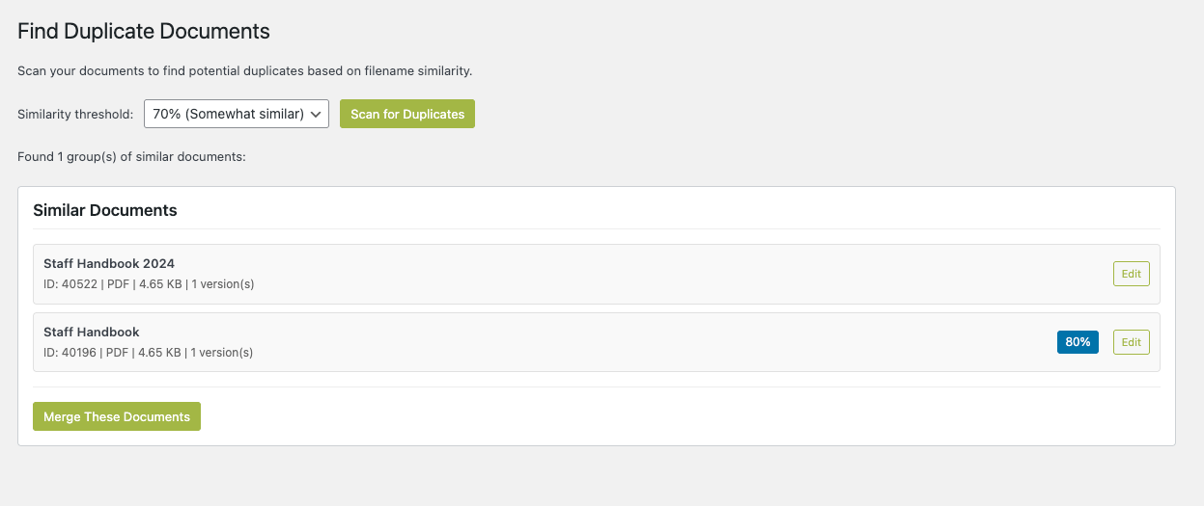
Task: Edit the Staff Handbook document (ID 40196)
Action: click(x=1131, y=342)
